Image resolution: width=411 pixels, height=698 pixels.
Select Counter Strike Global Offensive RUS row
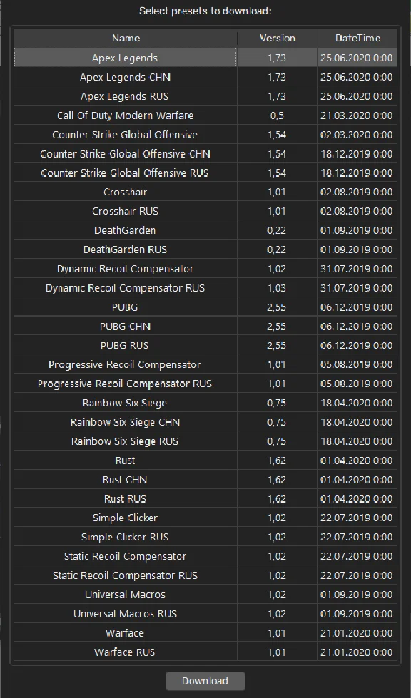tap(205, 173)
